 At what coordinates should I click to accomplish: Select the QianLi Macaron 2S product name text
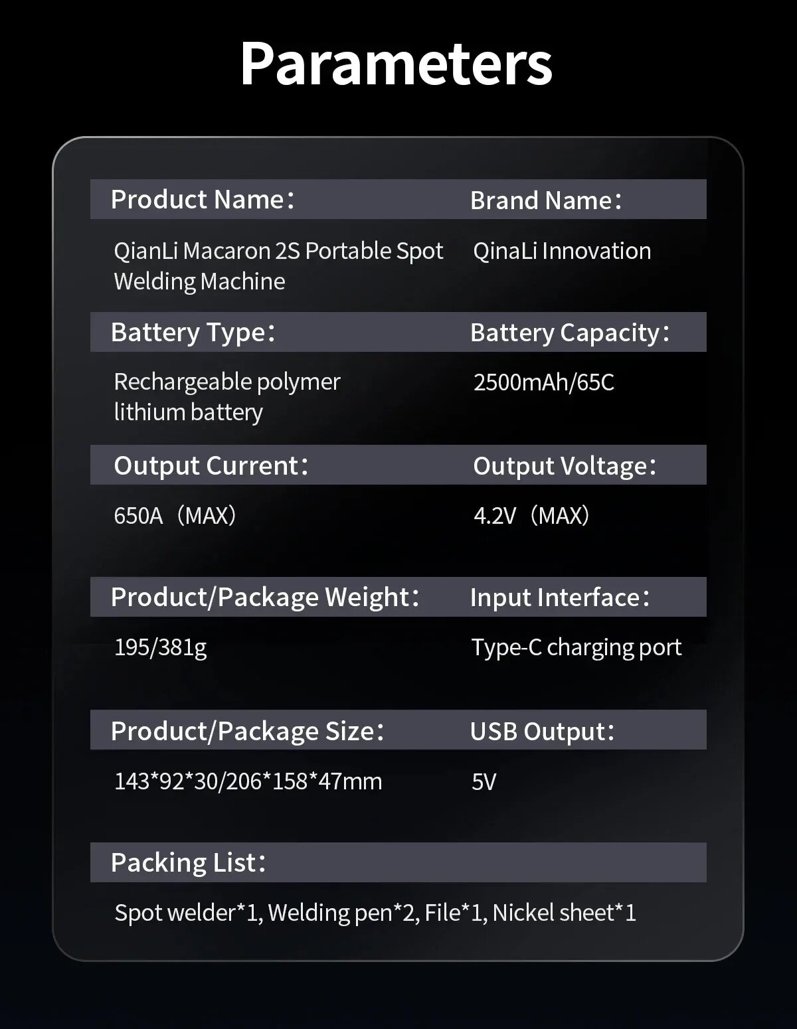click(278, 266)
